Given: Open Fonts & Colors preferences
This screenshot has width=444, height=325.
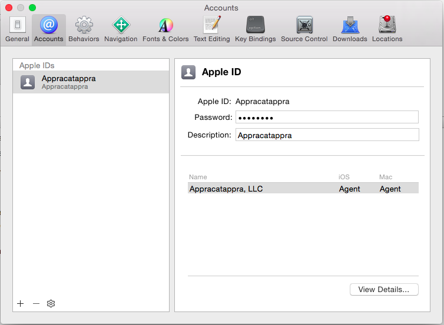Looking at the screenshot, I should 165,29.
